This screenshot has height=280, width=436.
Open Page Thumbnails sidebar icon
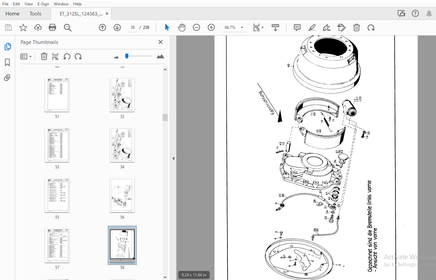pyautogui.click(x=7, y=47)
